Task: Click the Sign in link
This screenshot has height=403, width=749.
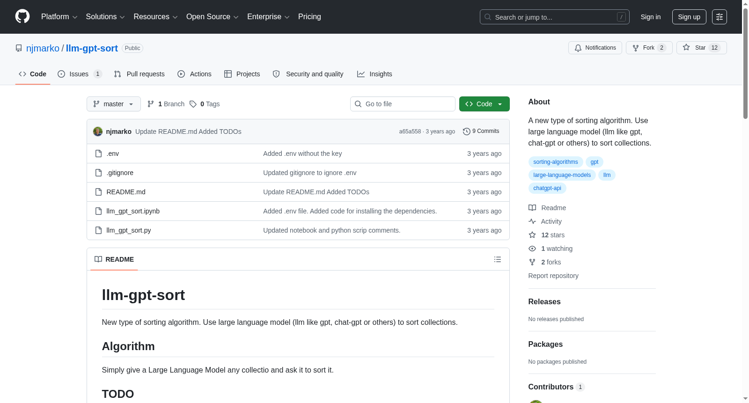Action: pyautogui.click(x=651, y=17)
